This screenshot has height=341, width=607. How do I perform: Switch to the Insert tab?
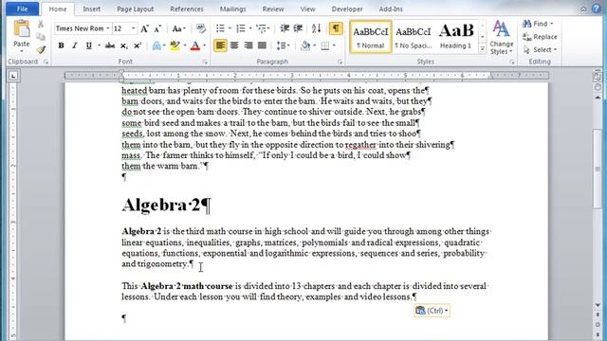[x=92, y=9]
